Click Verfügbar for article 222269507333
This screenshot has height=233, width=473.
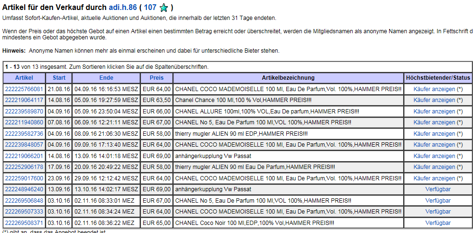(x=438, y=212)
